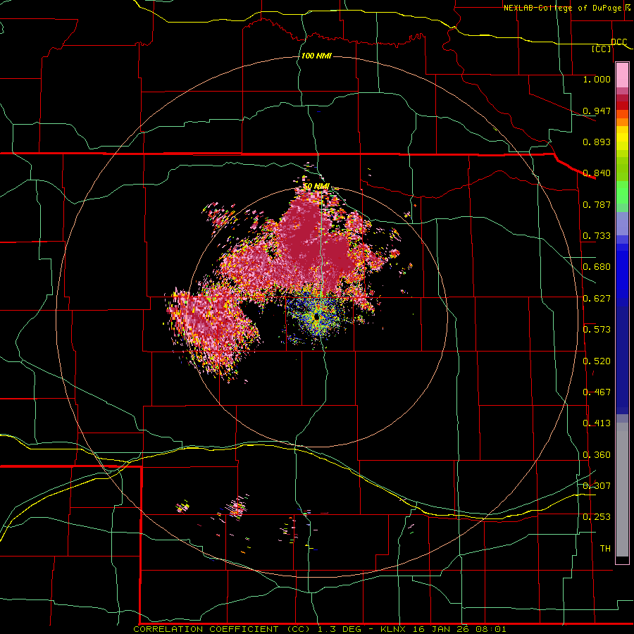Click the "08:01" timestamp in the caption
Viewport: 634px width, 634px height.
pos(491,629)
